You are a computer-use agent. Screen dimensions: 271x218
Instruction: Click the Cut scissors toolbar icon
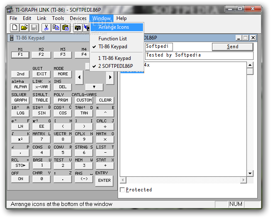[46, 28]
